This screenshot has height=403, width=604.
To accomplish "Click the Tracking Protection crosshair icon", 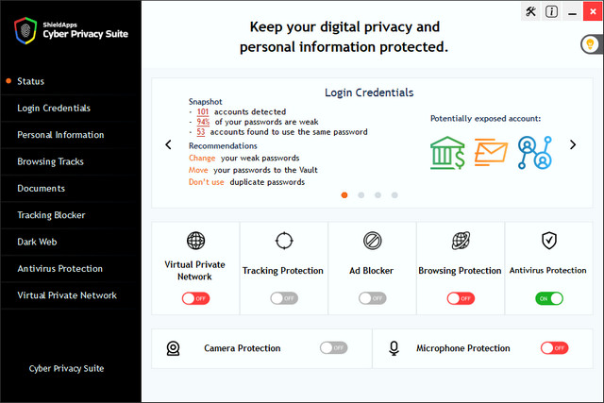I will pos(284,241).
